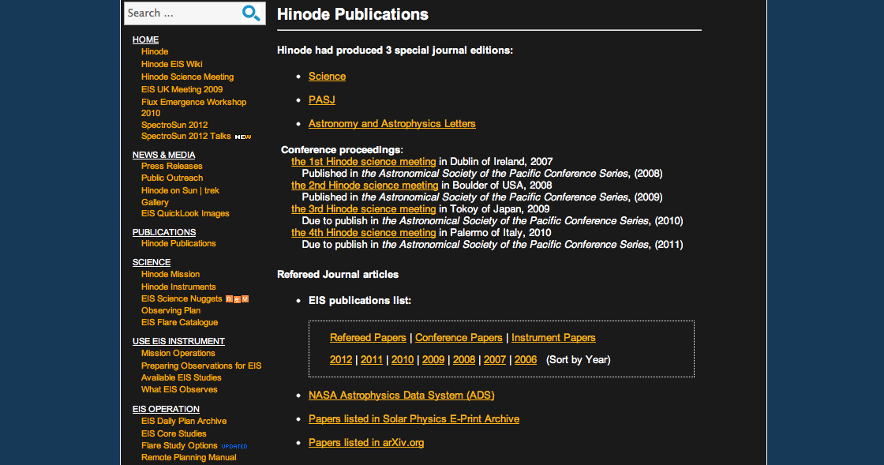Select the USE EIS INSTRUMENT menu heading
884x465 pixels.
178,341
